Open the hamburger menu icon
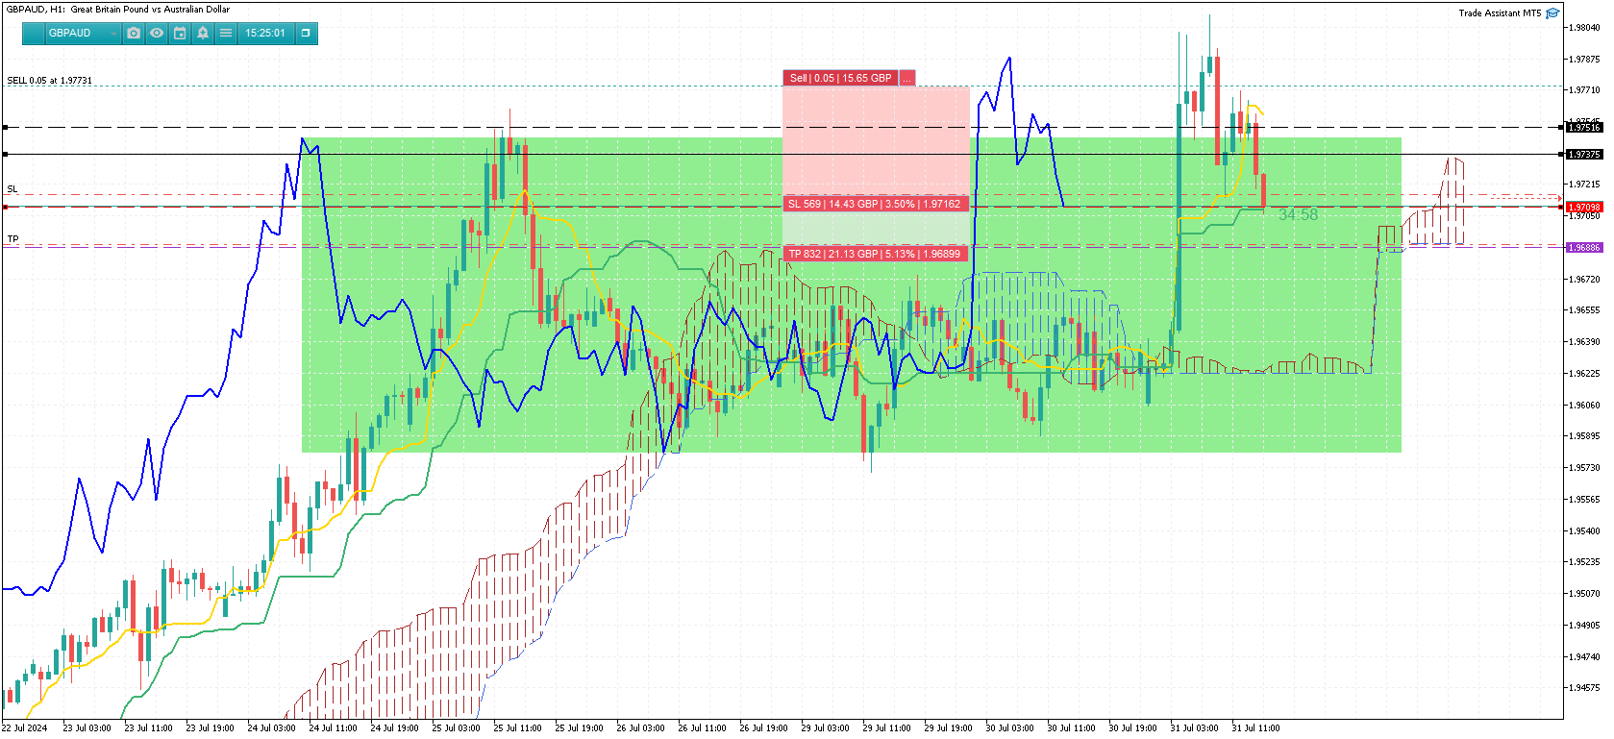The image size is (1614, 739). [226, 33]
